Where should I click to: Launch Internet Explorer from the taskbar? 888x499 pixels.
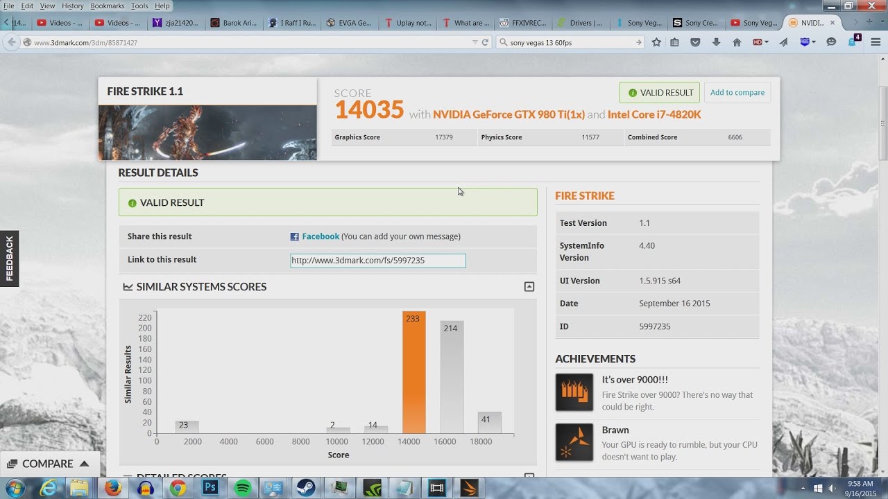(x=48, y=489)
